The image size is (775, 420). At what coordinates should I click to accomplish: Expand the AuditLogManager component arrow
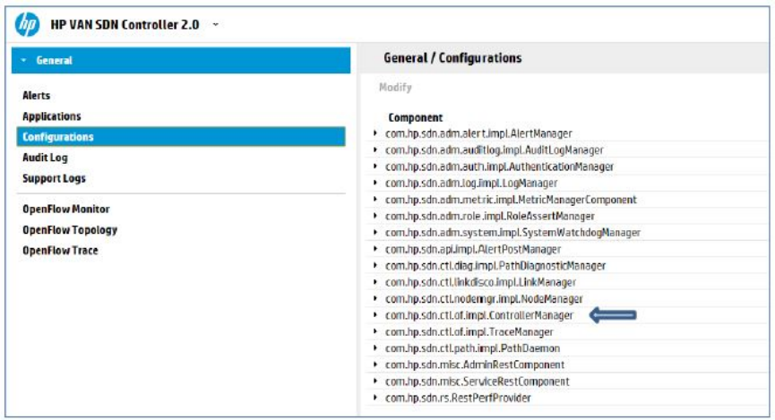[375, 150]
